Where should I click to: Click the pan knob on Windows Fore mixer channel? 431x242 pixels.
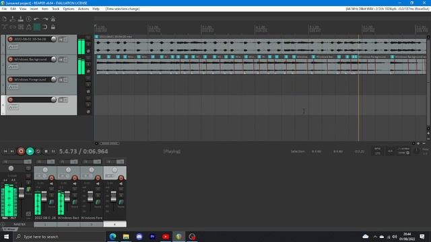[92, 170]
